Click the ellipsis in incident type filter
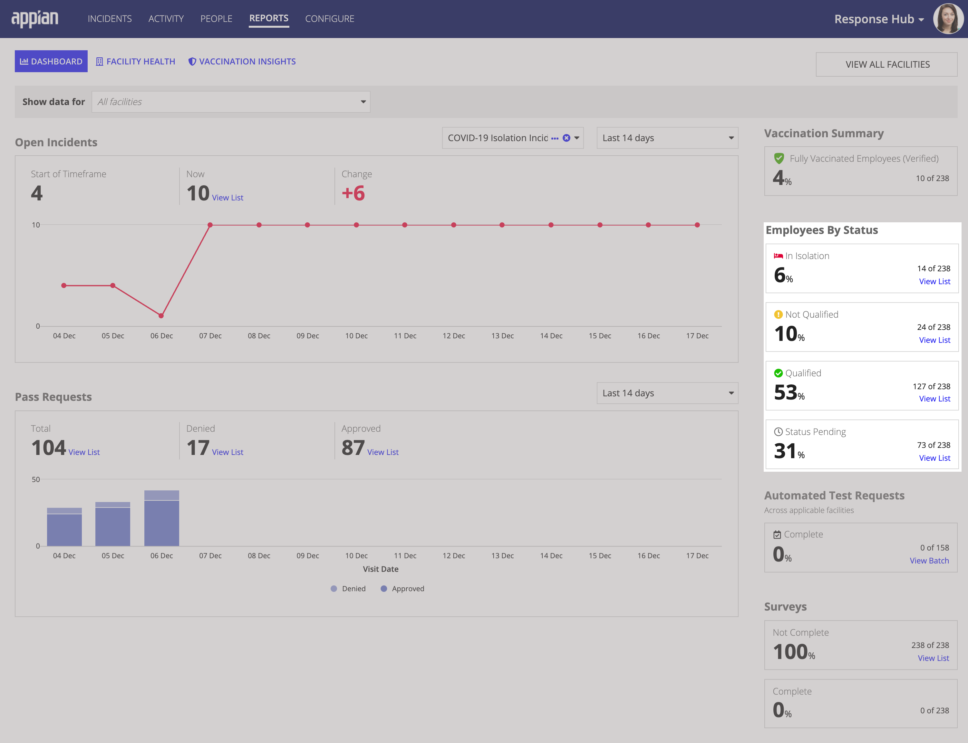968x743 pixels. coord(555,139)
